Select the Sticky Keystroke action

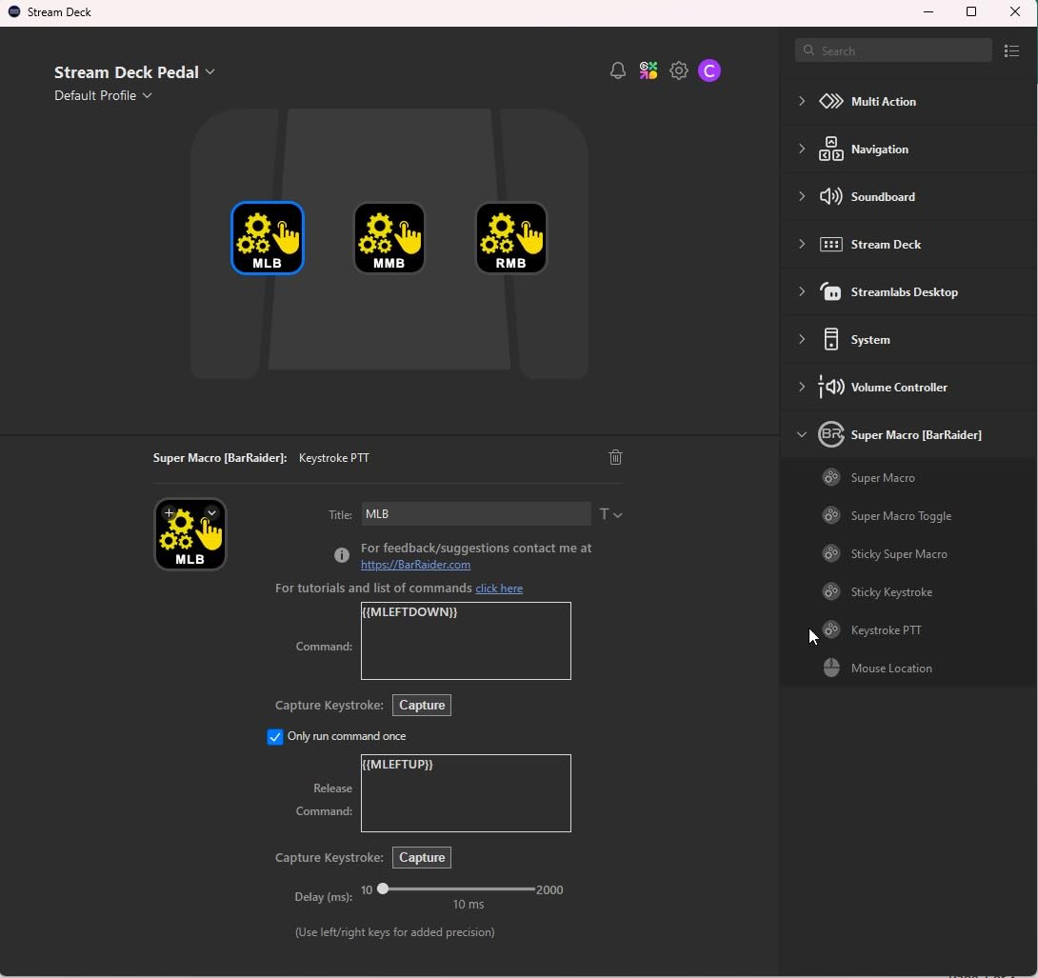point(891,591)
